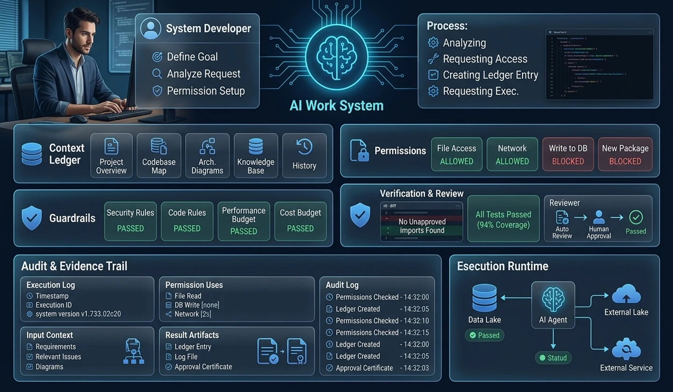Open the Project Overview document icon
The height and width of the screenshot is (392, 673).
[111, 146]
